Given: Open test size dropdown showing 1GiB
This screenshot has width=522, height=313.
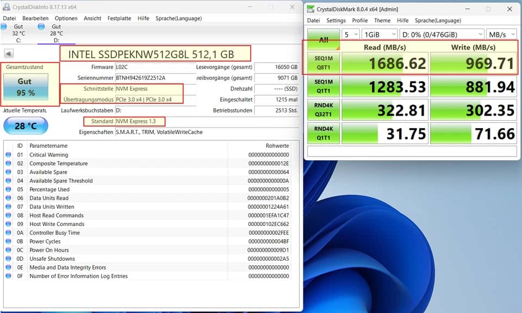Looking at the screenshot, I should (380, 34).
